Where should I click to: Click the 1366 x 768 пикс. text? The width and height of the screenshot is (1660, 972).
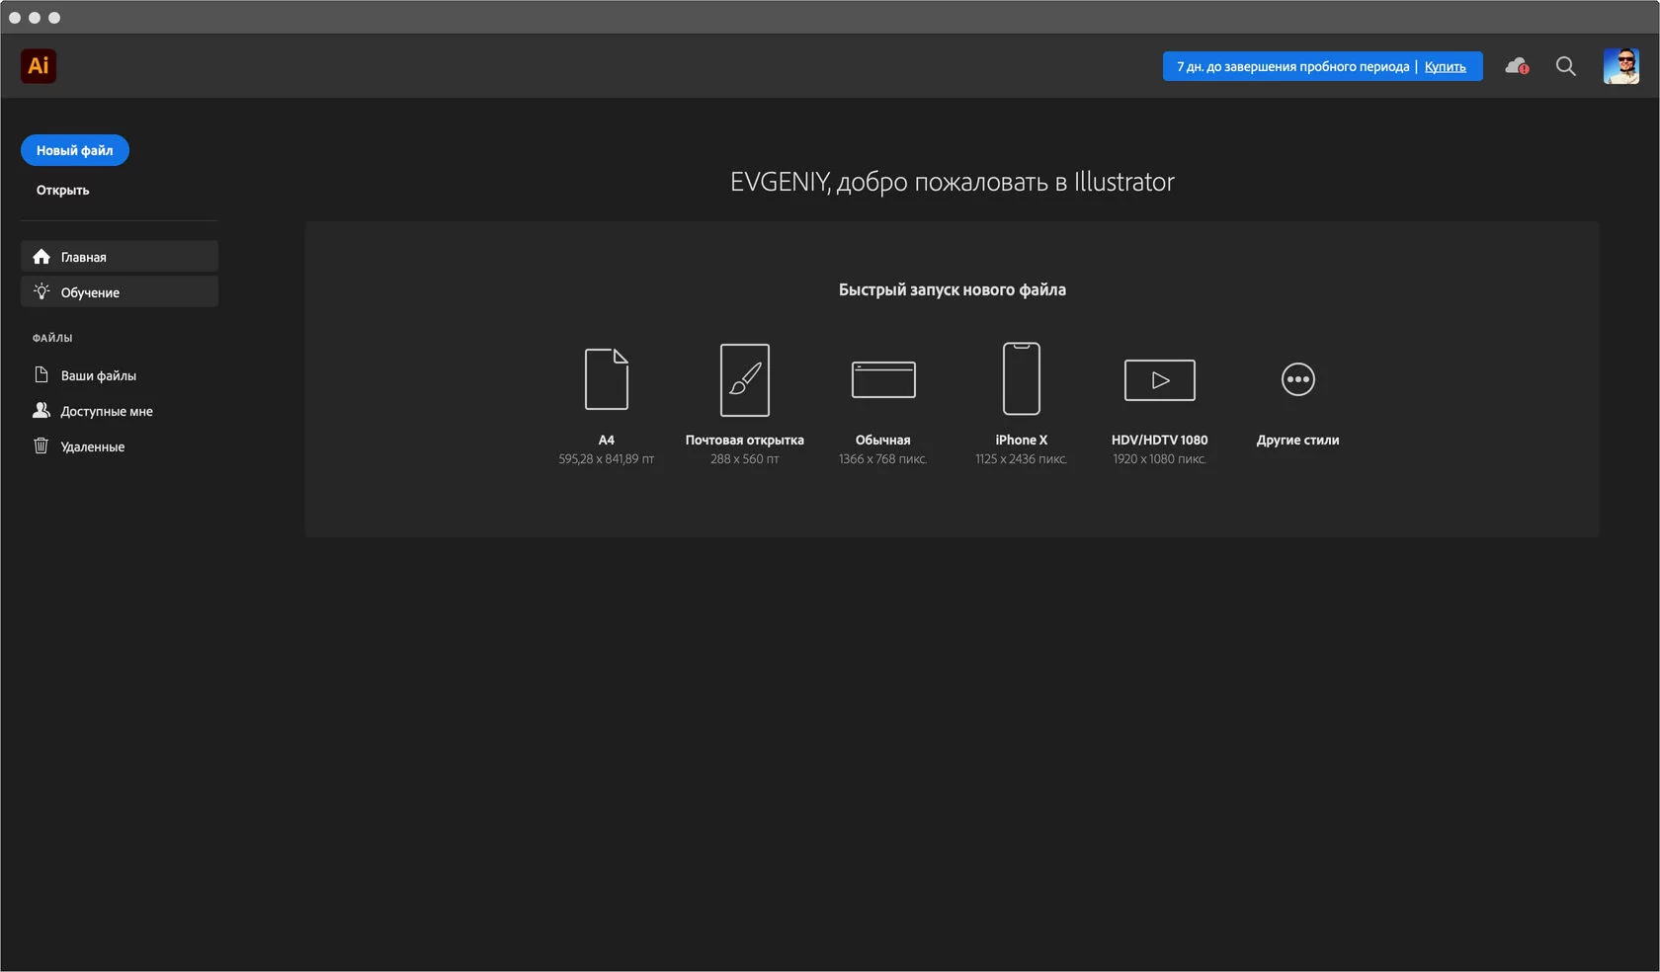883,459
